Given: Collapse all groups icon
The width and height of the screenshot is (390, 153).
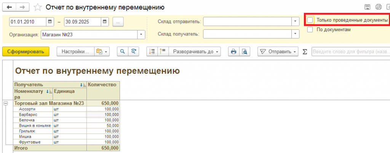Looking at the screenshot, I should [152, 52].
